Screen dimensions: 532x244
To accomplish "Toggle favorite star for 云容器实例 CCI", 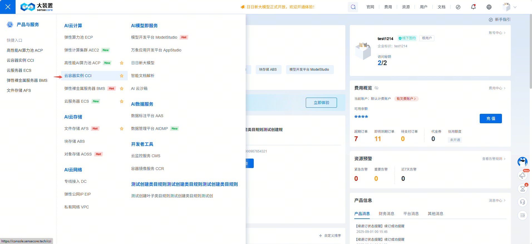I will [122, 76].
